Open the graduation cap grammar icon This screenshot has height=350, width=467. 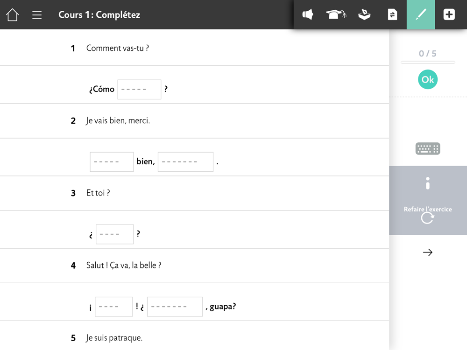[336, 14]
